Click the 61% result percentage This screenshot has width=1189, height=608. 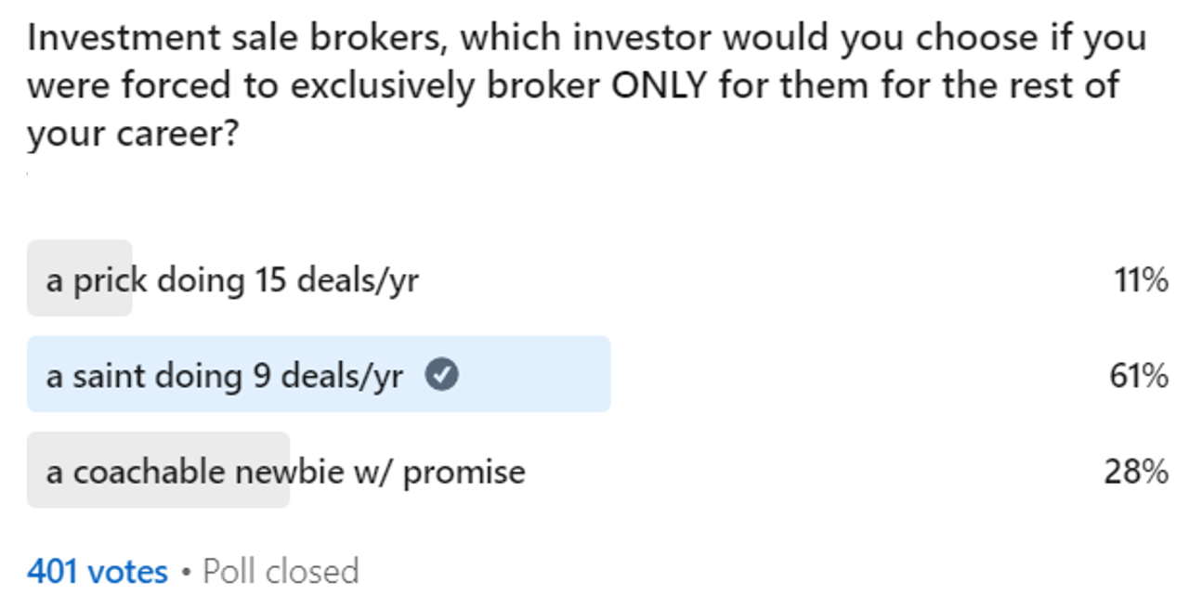[x=1139, y=375]
